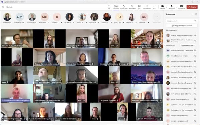Expand the Microphone options dropdown arrow

(x=176, y=7)
